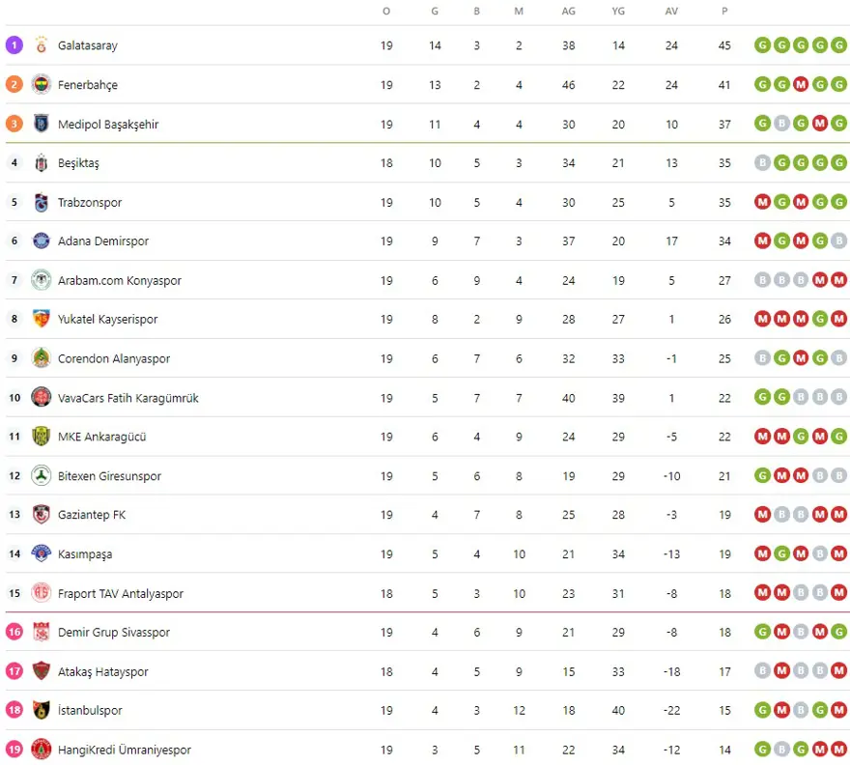
Task: Click Galatasaray's most recent green G result
Action: [838, 45]
